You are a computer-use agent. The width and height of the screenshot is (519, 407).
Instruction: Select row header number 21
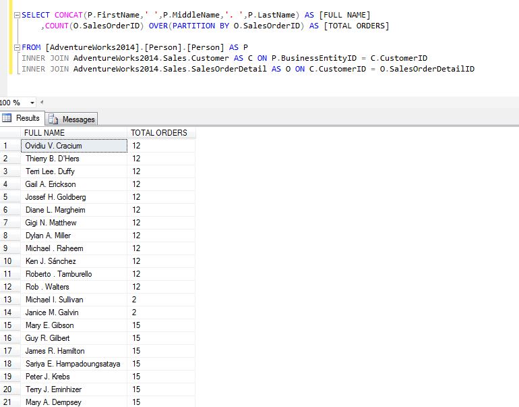[x=10, y=402]
